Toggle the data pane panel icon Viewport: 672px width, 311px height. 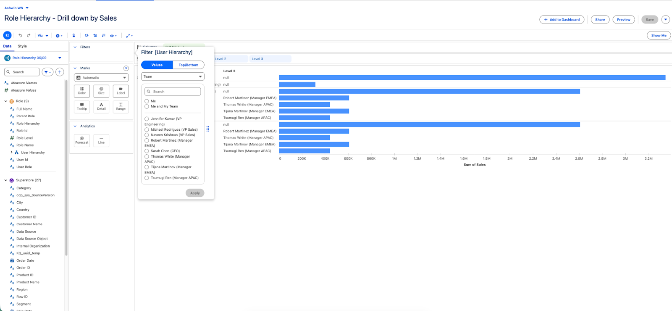coord(7,36)
